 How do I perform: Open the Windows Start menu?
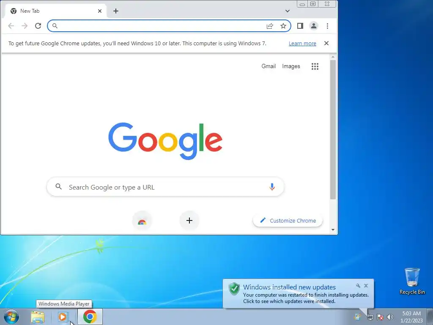click(11, 317)
